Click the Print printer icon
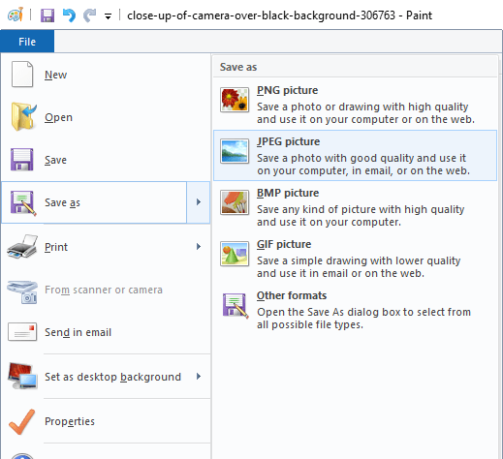 [22, 247]
